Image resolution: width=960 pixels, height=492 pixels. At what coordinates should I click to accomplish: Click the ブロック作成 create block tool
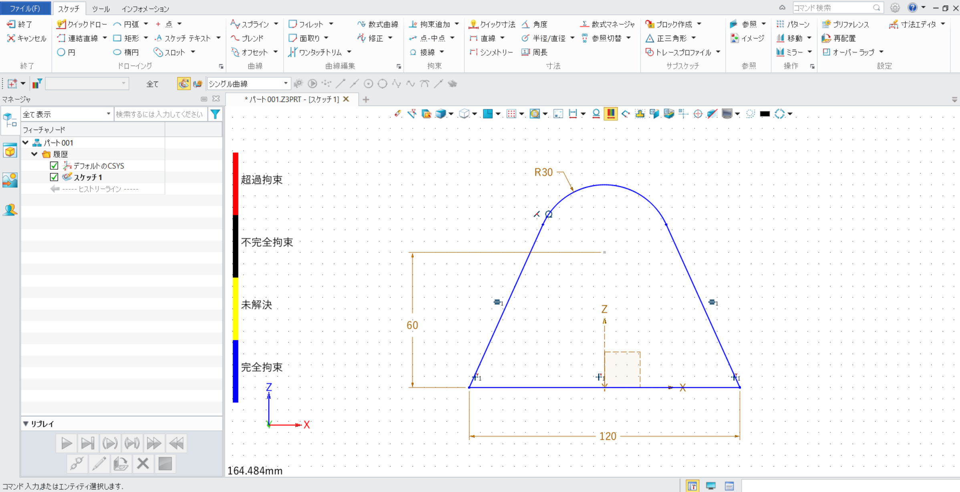[669, 24]
